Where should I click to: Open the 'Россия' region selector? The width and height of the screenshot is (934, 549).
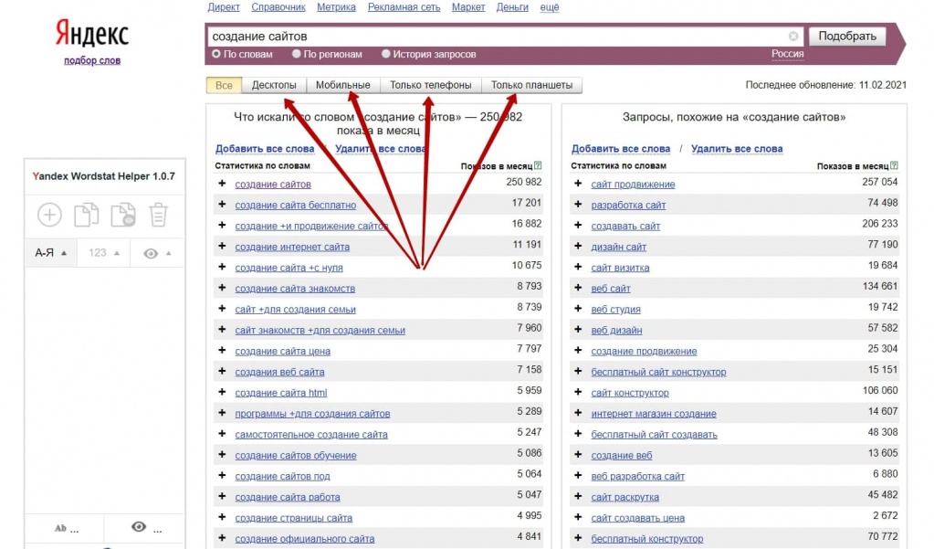[x=787, y=54]
